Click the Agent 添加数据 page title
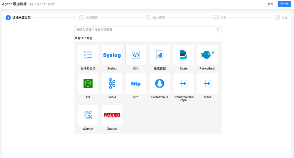 point(14,4)
